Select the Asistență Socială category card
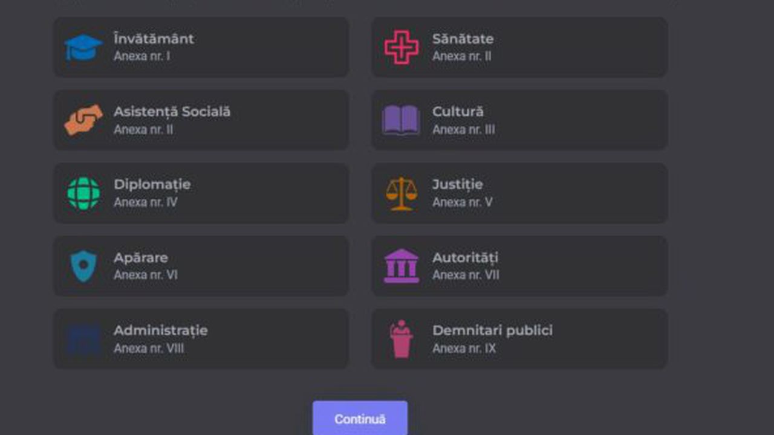Image resolution: width=774 pixels, height=435 pixels. (201, 120)
